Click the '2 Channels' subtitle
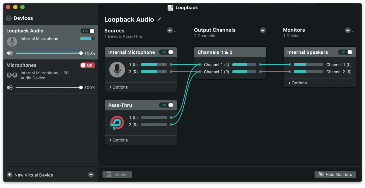Screen dimensions: 365x188 tap(204, 36)
